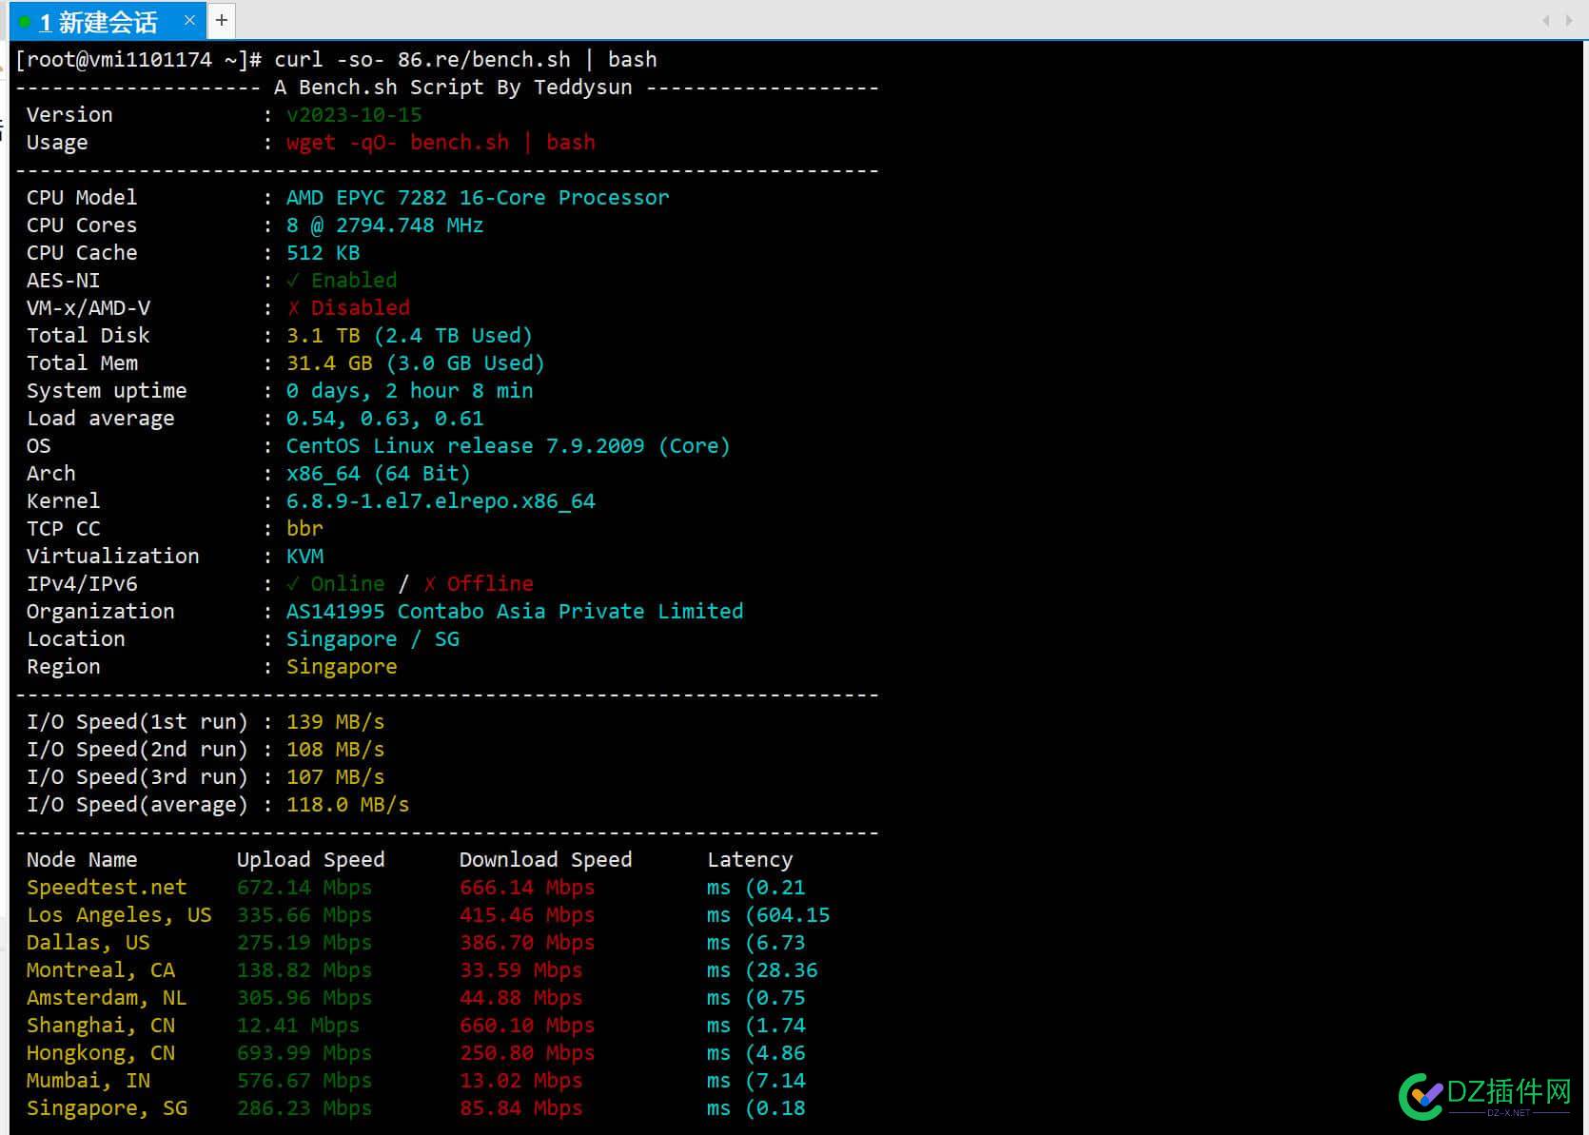Select total disk value 3.1 TB
1589x1135 pixels.
[324, 335]
